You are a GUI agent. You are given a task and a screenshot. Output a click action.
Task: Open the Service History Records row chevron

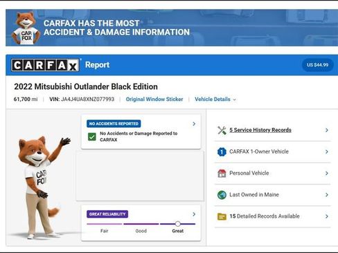point(327,130)
